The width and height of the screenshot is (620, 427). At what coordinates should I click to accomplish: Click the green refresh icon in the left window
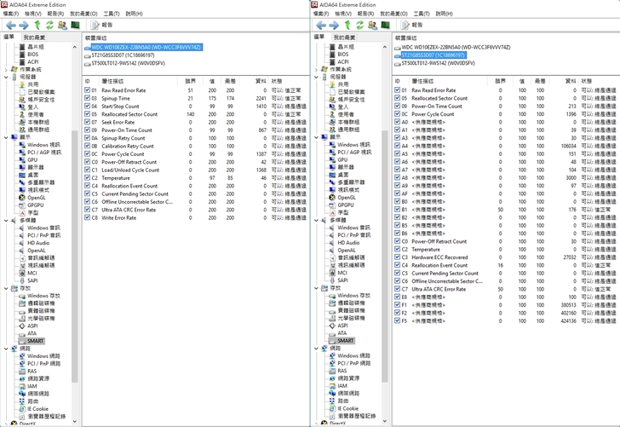(x=50, y=26)
